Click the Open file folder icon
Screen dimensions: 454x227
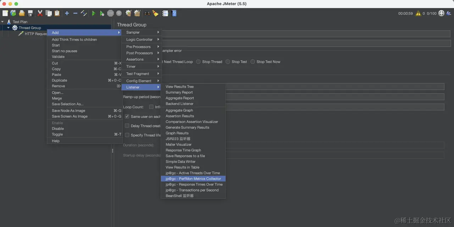pyautogui.click(x=22, y=13)
